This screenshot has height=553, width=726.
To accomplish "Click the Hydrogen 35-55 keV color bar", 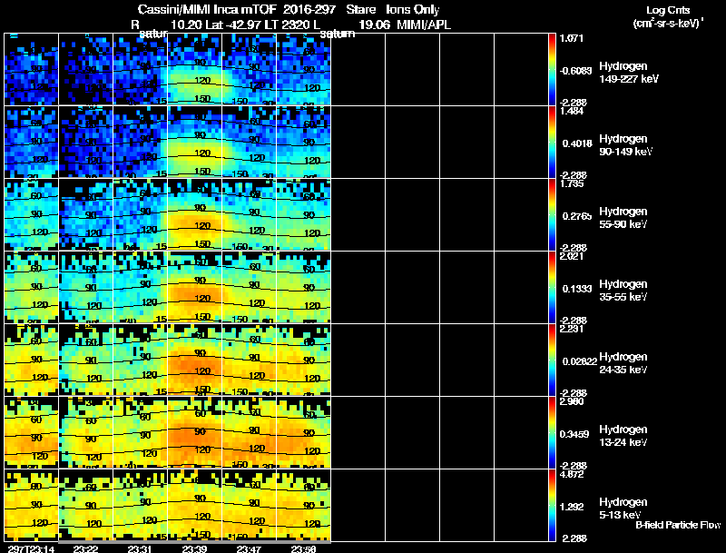I will (552, 288).
